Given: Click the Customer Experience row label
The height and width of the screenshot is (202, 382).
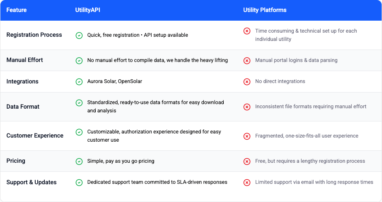Looking at the screenshot, I should tap(35, 135).
